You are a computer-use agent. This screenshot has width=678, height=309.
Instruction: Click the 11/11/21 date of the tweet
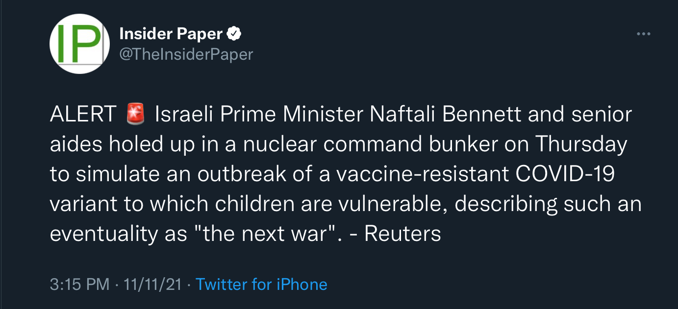click(x=153, y=284)
